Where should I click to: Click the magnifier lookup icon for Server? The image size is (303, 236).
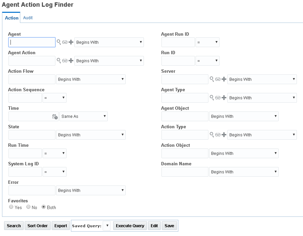[x=212, y=79]
